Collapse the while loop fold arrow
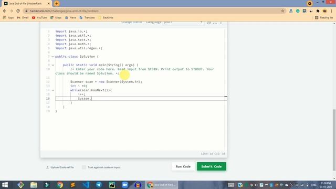The image size is (336, 189). pos(53,90)
